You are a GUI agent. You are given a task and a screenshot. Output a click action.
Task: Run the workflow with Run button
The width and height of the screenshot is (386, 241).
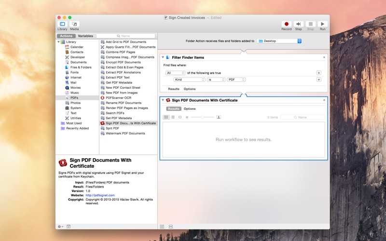322,24
